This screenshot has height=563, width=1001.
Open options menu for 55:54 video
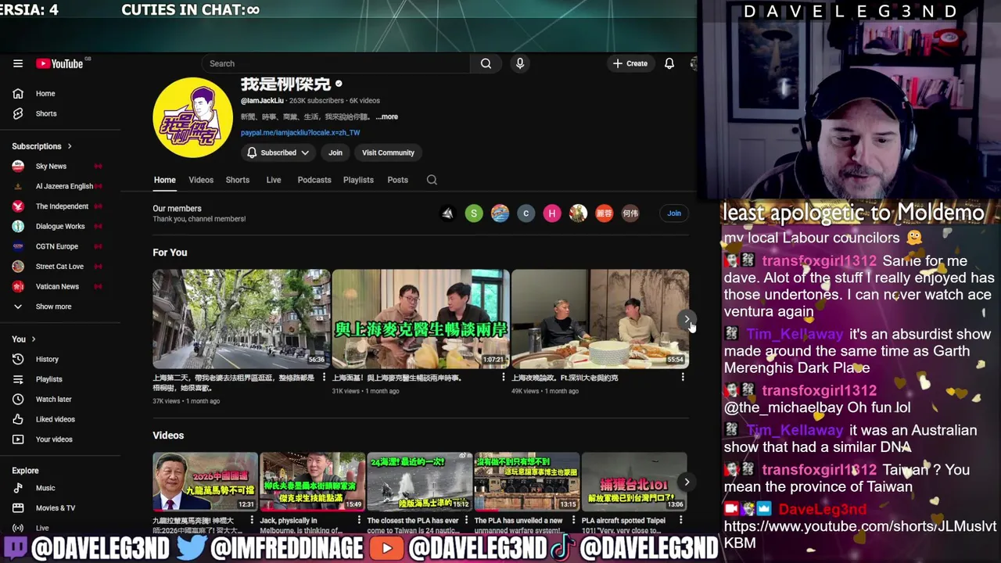683,378
